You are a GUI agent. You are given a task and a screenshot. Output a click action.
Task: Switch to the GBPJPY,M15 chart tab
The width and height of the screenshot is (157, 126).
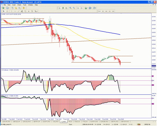115,122
